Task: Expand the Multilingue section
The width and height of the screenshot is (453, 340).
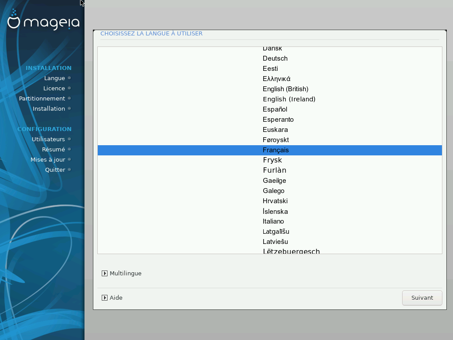Action: [122, 273]
